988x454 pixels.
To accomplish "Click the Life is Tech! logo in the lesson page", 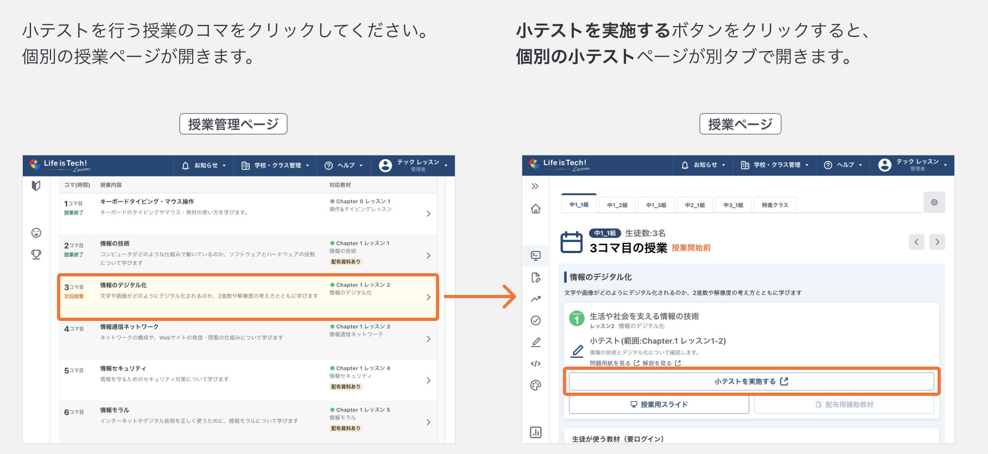I will point(560,165).
